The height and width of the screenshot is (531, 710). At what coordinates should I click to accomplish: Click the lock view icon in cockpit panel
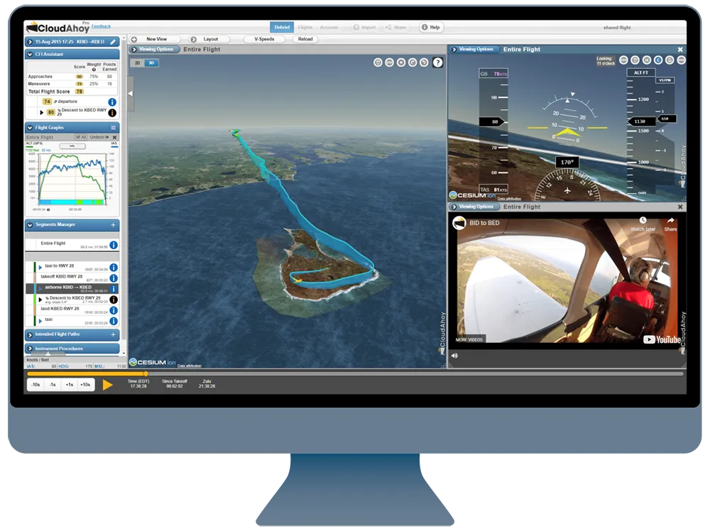point(670,60)
